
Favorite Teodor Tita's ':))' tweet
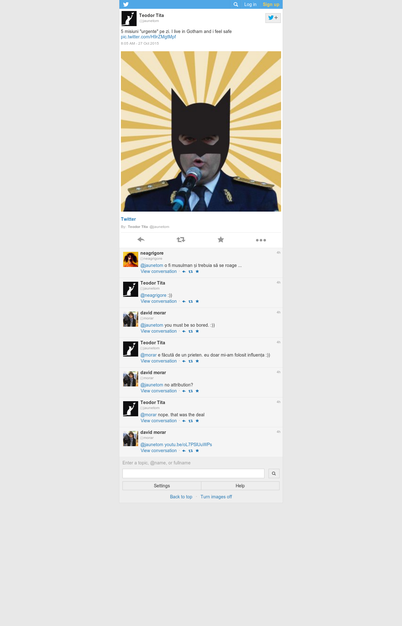click(x=197, y=301)
